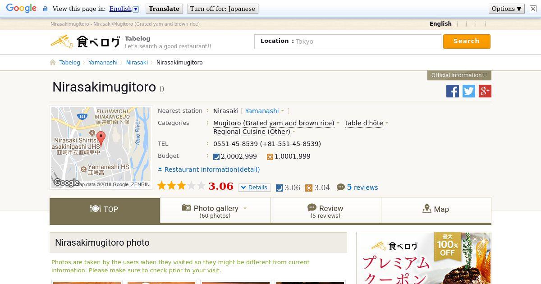Share restaurant on Facebook icon

coord(452,91)
